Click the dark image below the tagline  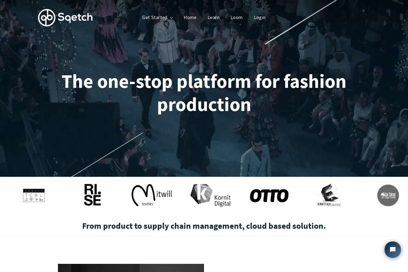point(131,268)
